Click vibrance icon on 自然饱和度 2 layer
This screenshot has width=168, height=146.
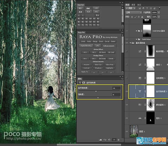(140, 91)
